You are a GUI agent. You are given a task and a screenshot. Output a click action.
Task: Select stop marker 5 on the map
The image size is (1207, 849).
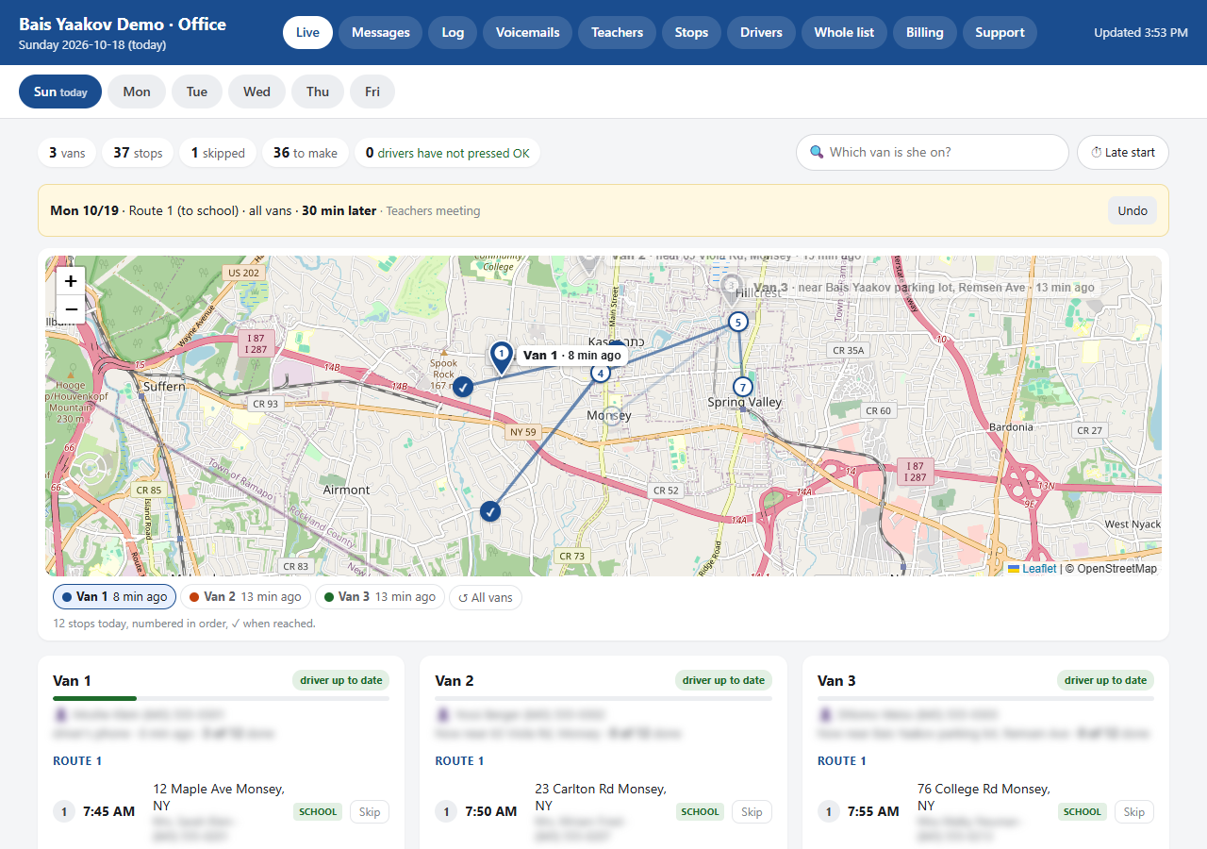[x=738, y=322]
